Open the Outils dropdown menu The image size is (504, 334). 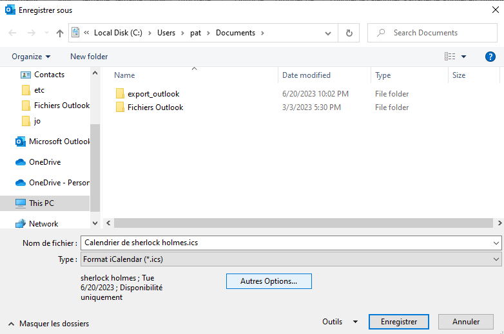340,322
